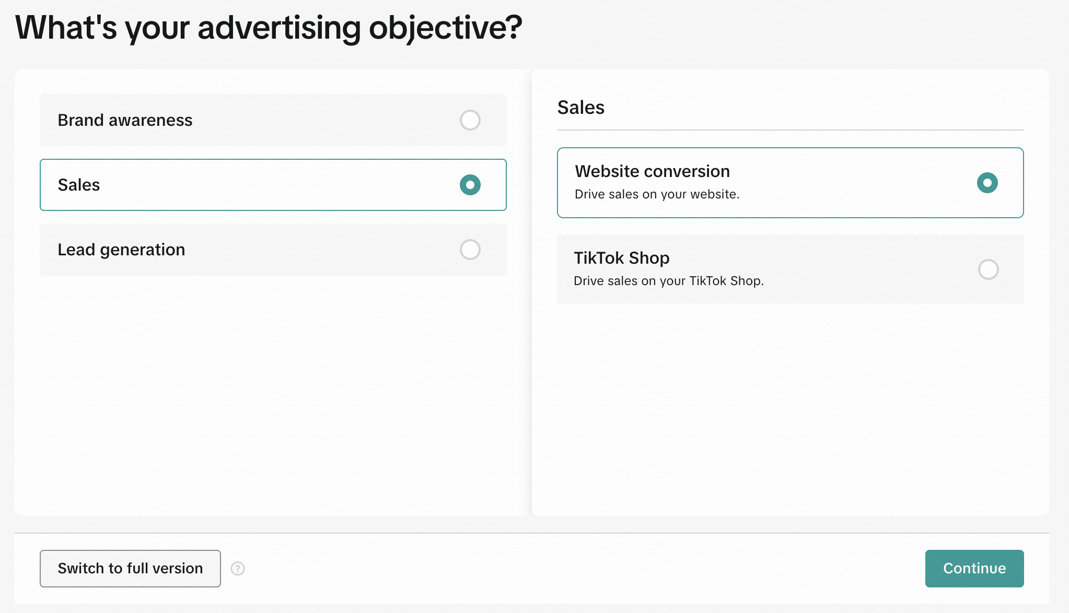The height and width of the screenshot is (613, 1069).
Task: Click the Lead generation label text
Action: pyautogui.click(x=121, y=250)
